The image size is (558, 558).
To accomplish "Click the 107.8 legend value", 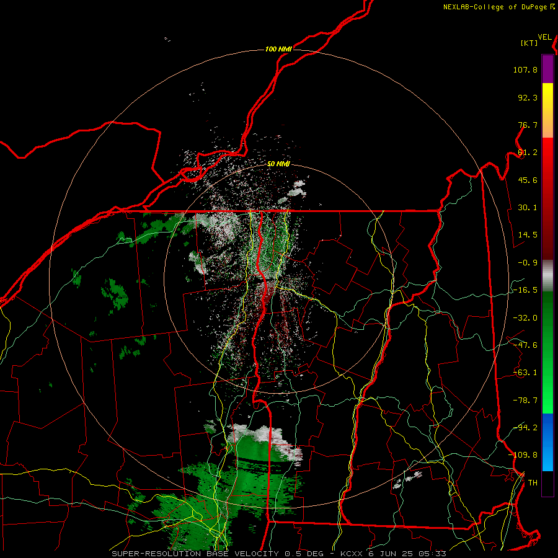I will [525, 69].
